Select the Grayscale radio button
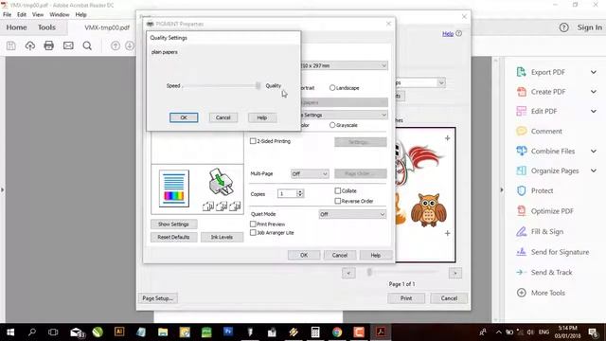The image size is (606, 341). pos(332,125)
